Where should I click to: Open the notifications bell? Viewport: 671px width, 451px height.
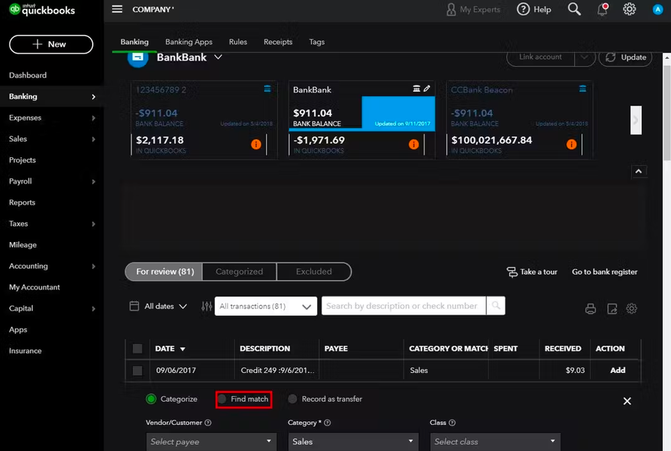coord(602,9)
